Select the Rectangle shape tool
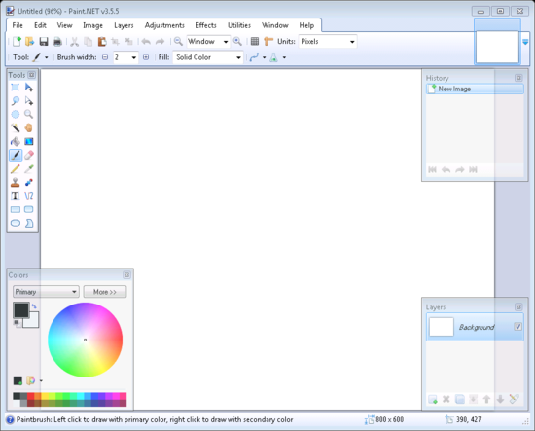The height and width of the screenshot is (431, 535). (x=15, y=209)
